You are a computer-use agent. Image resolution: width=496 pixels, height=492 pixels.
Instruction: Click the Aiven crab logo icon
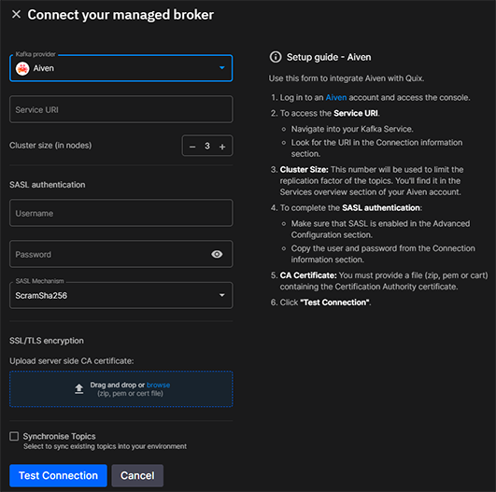[x=22, y=68]
